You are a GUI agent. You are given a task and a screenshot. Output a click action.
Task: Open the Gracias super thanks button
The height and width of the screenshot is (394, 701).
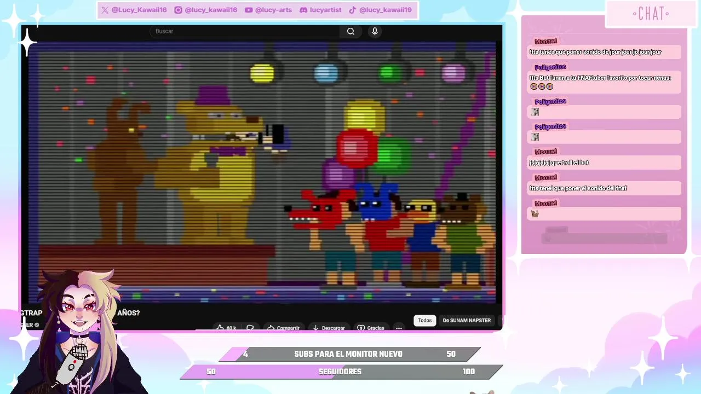(371, 328)
